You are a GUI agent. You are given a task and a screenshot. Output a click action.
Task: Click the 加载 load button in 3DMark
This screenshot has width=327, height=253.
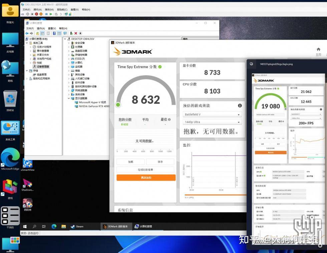(130, 162)
